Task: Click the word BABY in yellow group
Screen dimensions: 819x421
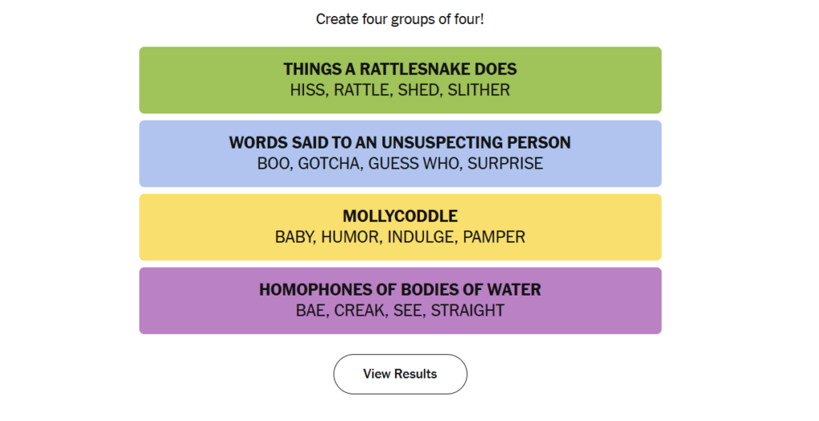Action: tap(294, 237)
